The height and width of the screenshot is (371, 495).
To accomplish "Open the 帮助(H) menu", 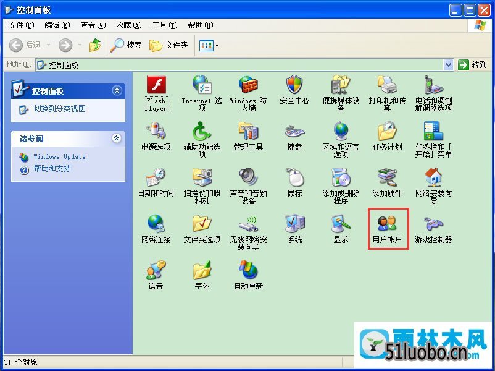I will tap(201, 25).
